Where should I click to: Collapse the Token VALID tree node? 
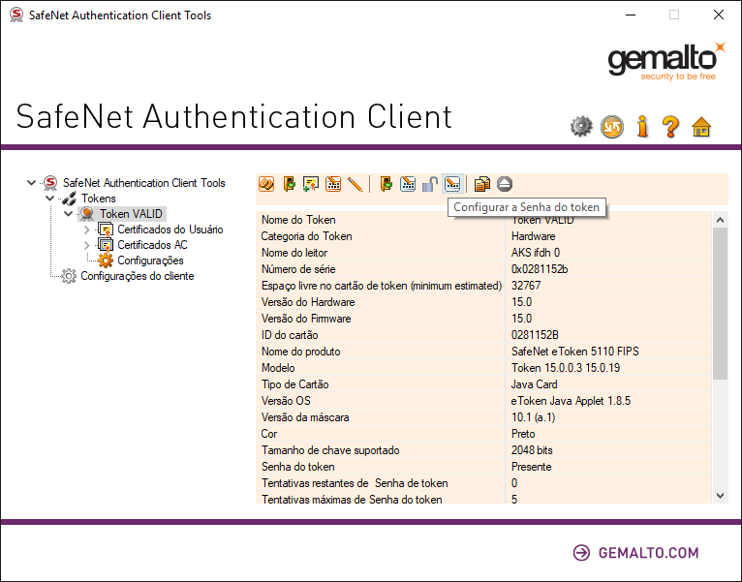click(68, 214)
